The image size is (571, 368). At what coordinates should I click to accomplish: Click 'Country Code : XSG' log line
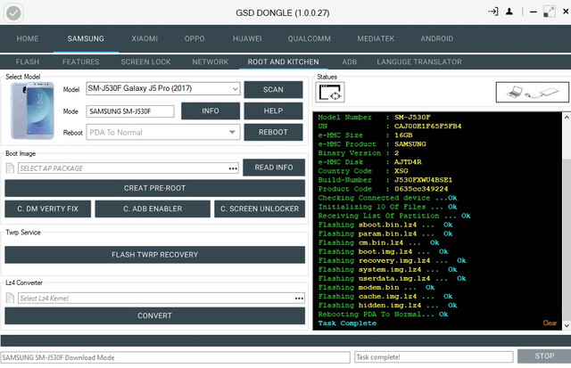[x=363, y=171]
